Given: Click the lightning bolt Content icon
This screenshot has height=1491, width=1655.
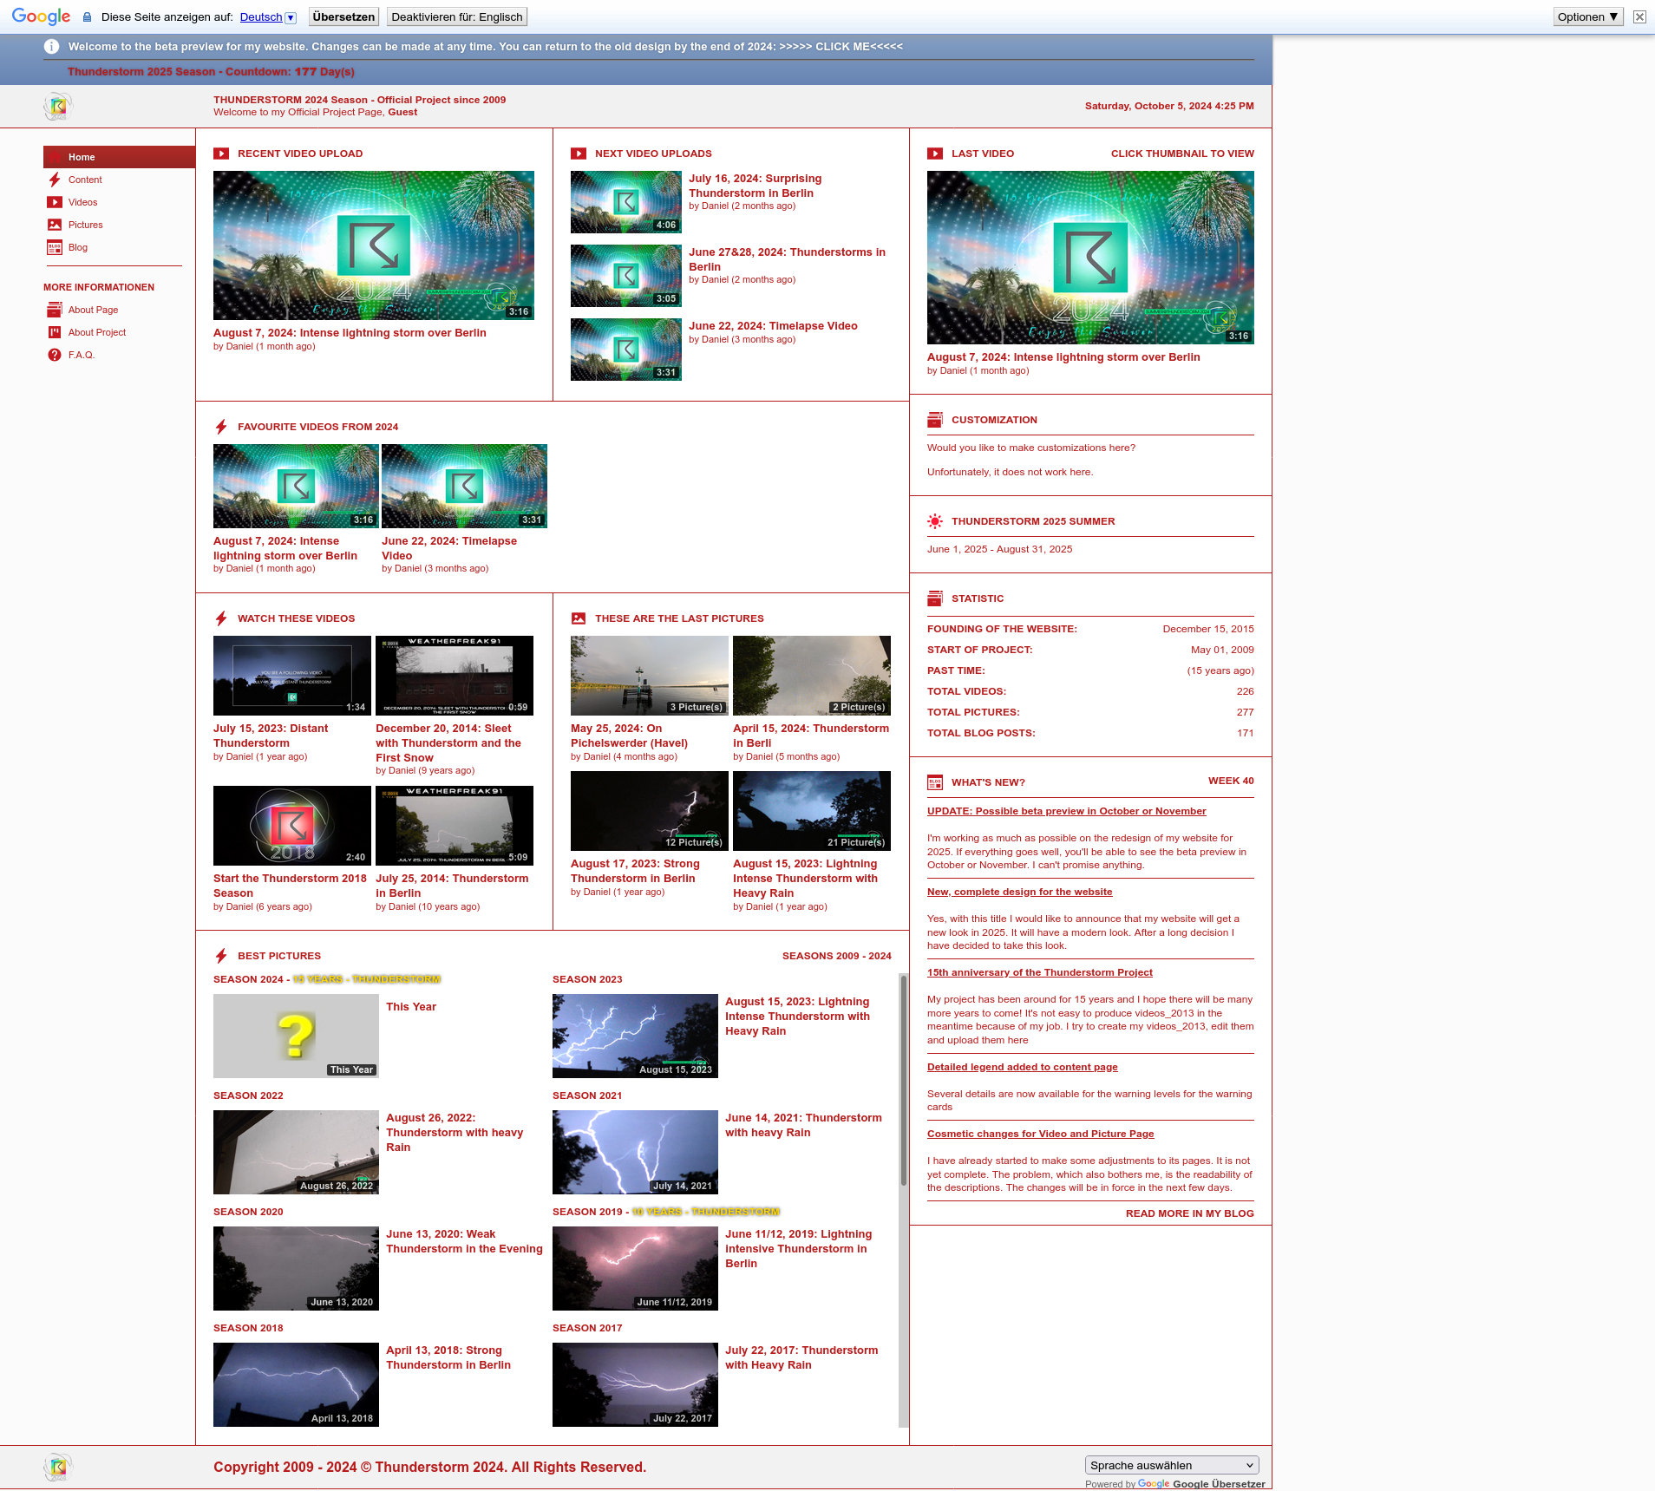Looking at the screenshot, I should pos(55,180).
